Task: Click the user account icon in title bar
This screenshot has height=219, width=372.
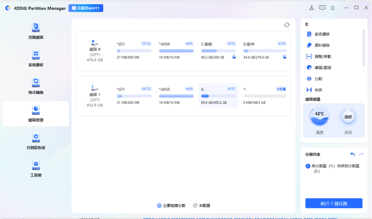Action: 312,8
